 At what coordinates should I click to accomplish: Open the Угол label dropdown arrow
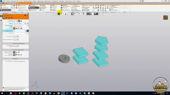point(12,33)
